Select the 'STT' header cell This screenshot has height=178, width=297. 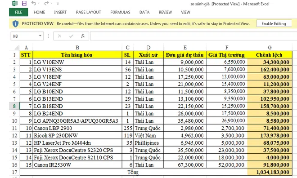27,55
